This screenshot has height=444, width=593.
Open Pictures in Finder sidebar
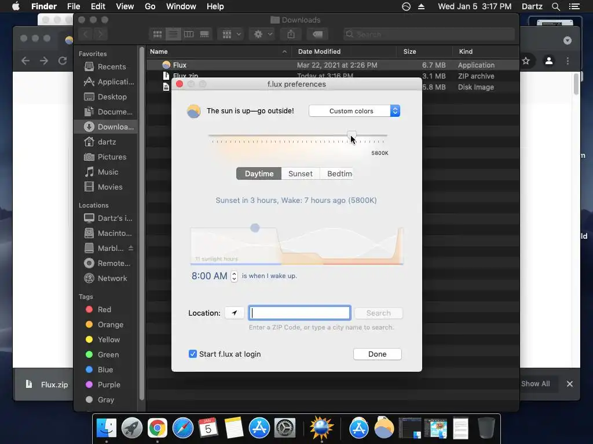point(105,157)
